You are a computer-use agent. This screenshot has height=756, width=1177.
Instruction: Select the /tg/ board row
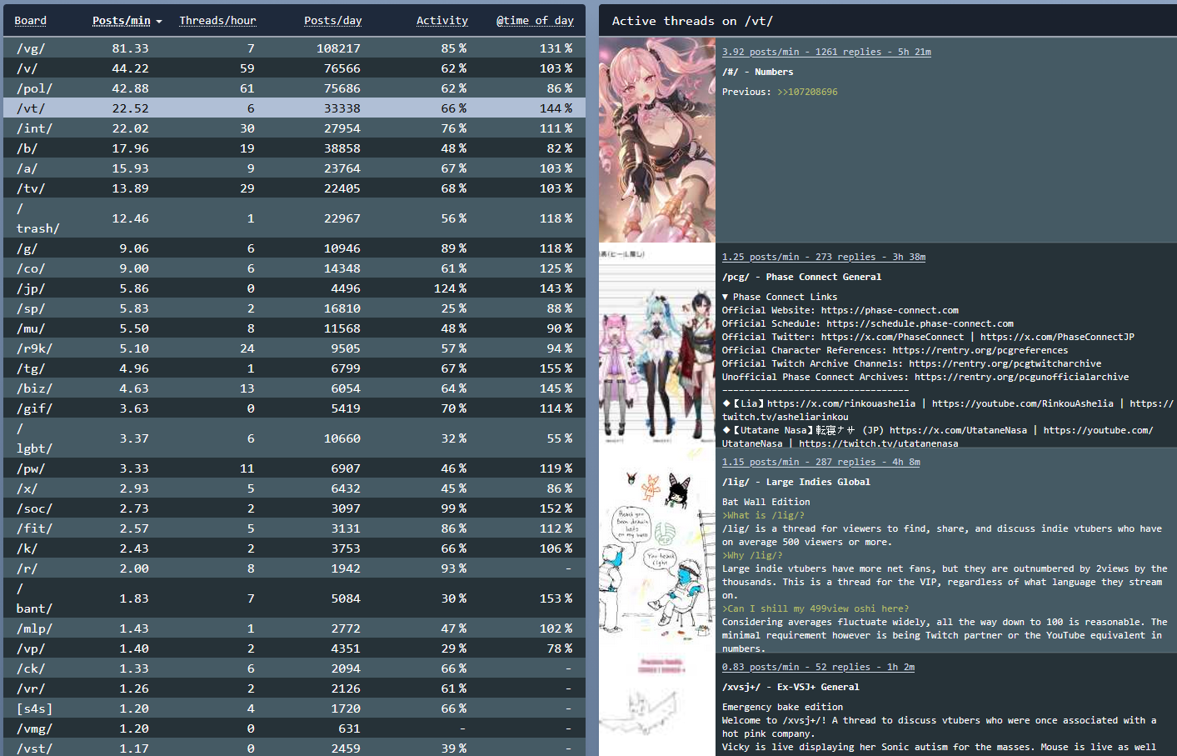[x=294, y=368]
